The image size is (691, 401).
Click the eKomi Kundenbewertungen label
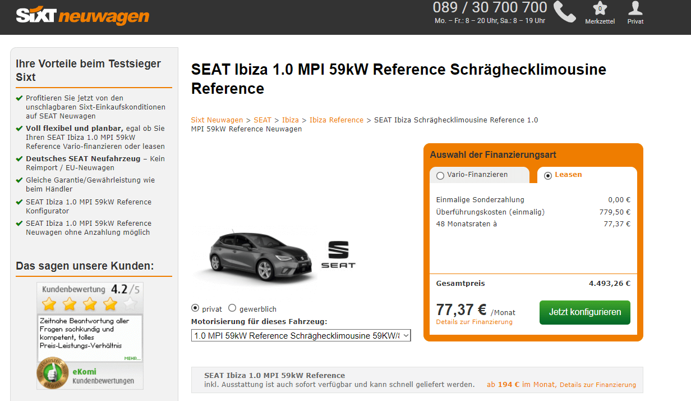point(103,376)
